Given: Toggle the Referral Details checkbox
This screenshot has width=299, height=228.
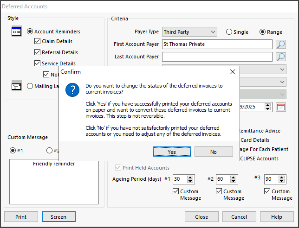Looking at the screenshot, I should [37, 52].
